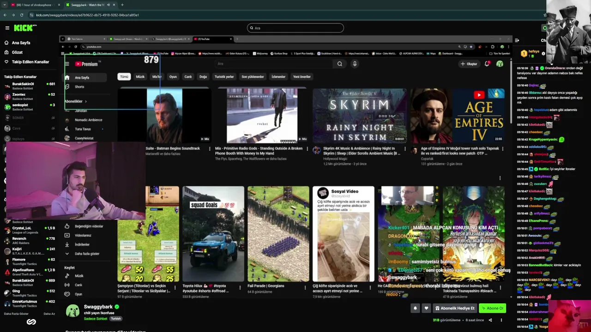Image resolution: width=591 pixels, height=332 pixels.
Task: Collapse the chat panel with its toggle icon
Action: (x=517, y=41)
